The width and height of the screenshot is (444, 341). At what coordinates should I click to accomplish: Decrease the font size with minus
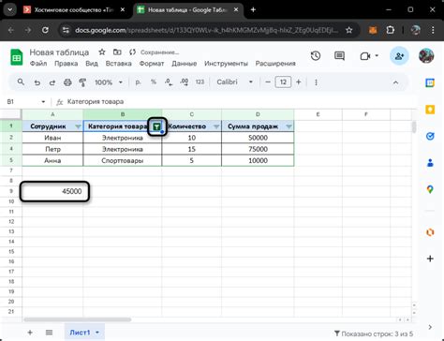(x=268, y=82)
